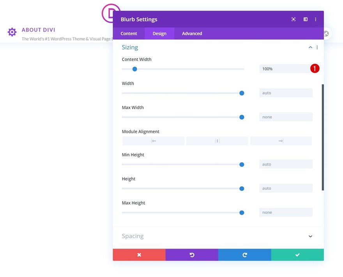Click the ABOUT DIVI link

click(x=39, y=30)
